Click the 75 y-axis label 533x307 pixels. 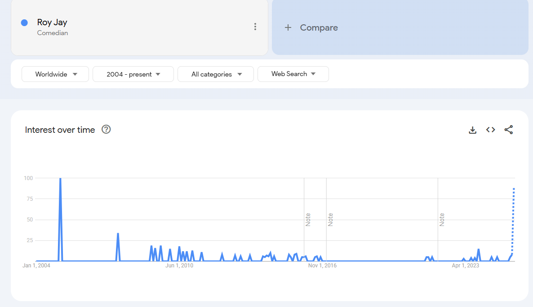tap(30, 199)
